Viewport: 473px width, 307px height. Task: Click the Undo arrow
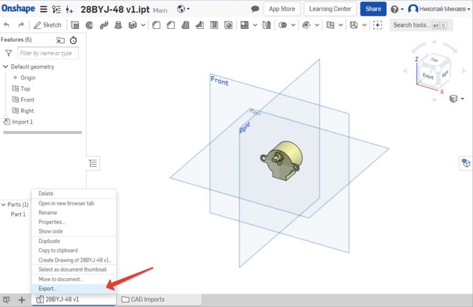[7, 25]
